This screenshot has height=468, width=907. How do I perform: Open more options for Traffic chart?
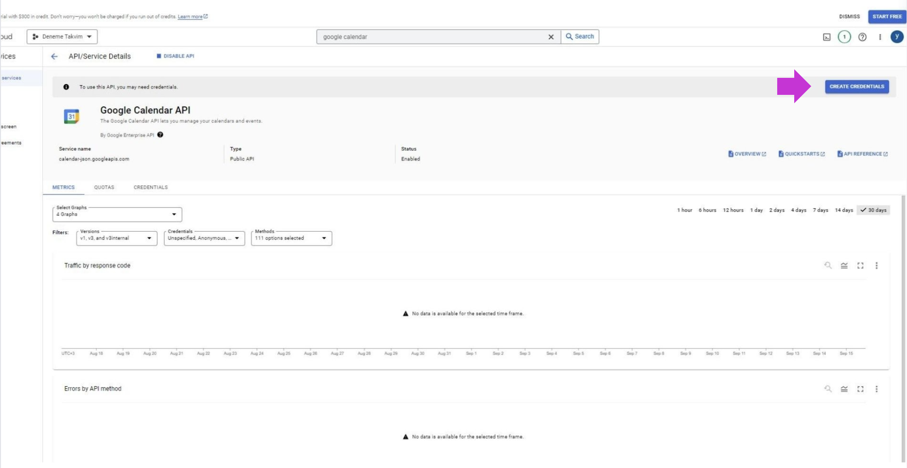pos(876,266)
